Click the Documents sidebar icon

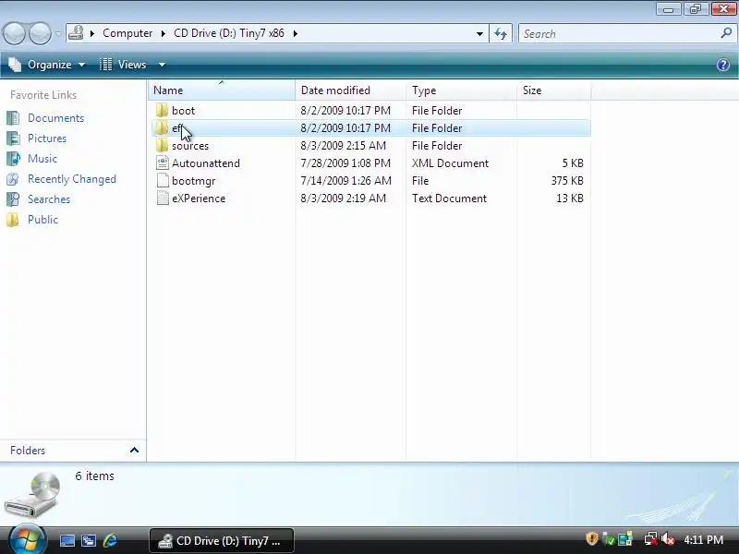13,118
